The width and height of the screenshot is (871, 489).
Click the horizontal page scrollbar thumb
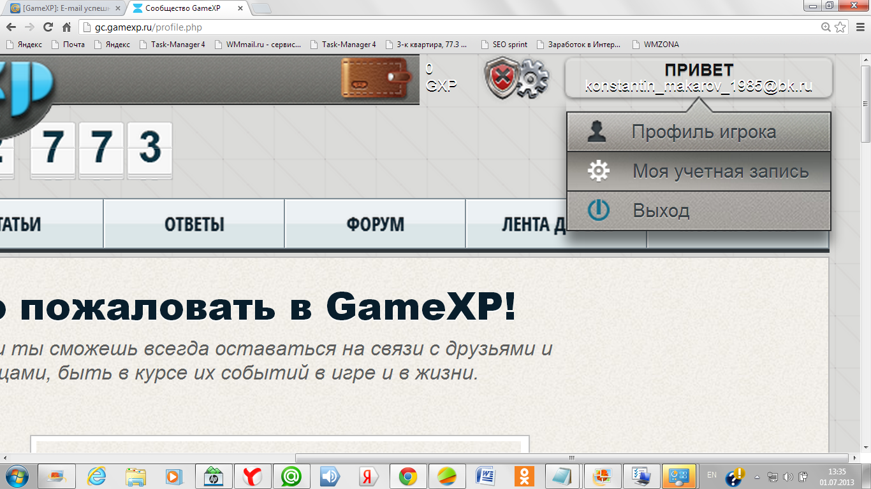coord(572,458)
